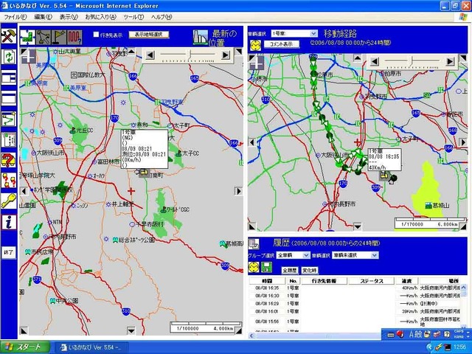Click history row 08/08 16:35
The image size is (472, 354).
355,288
